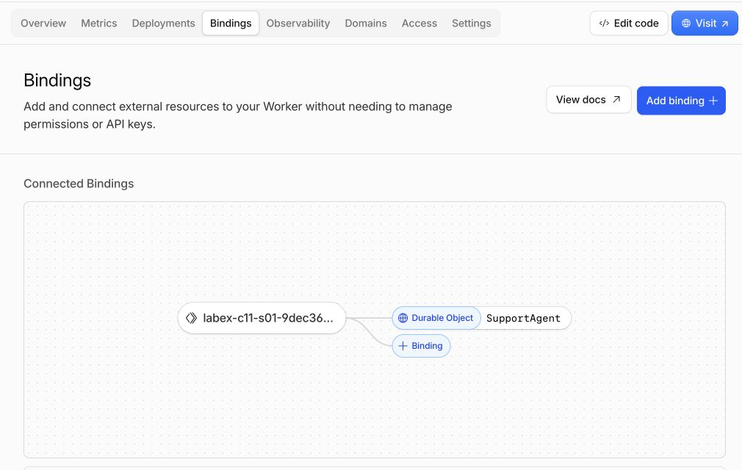Click the Durable Object badge
Screen dimensions: 742x470
coord(436,318)
